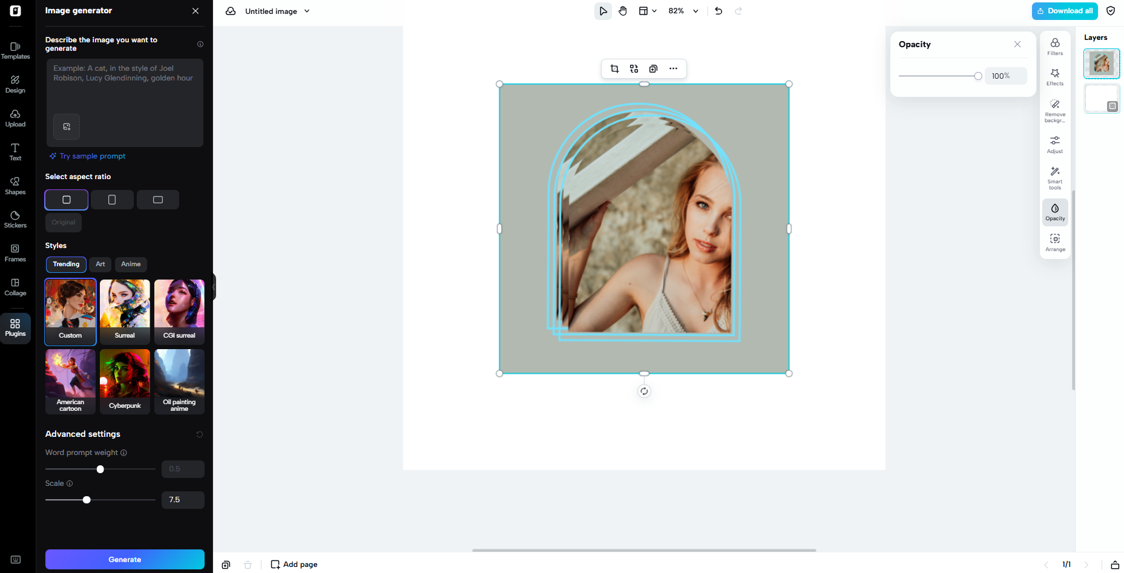
Task: Open the Filters panel
Action: click(x=1055, y=46)
